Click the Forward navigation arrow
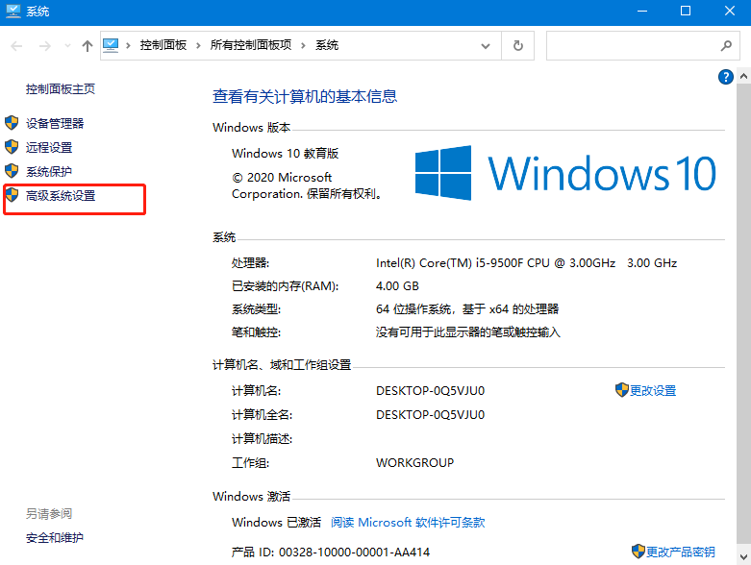 pyautogui.click(x=45, y=46)
